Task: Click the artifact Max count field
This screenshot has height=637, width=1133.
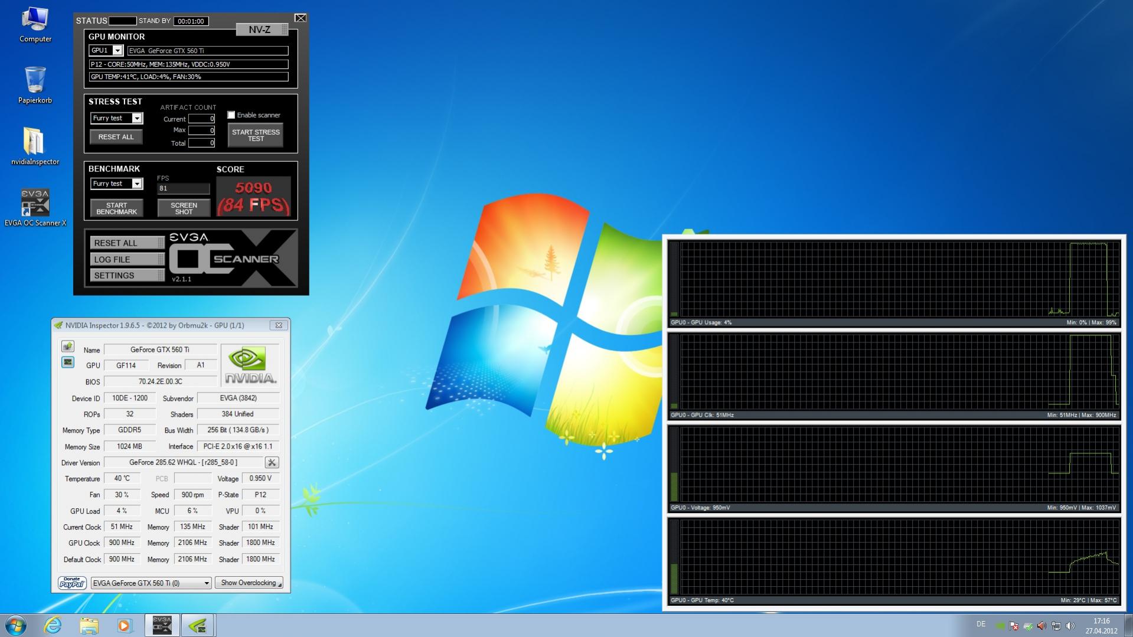Action: tap(201, 130)
